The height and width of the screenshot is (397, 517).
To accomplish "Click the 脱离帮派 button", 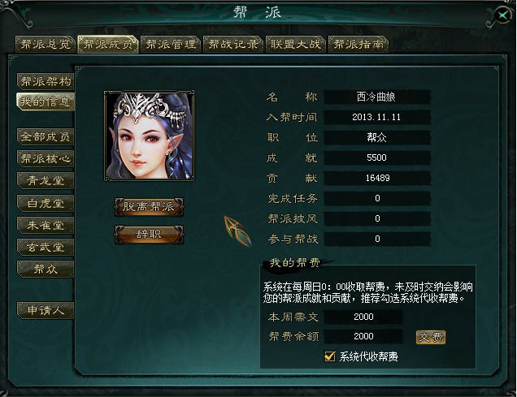I will (x=149, y=207).
